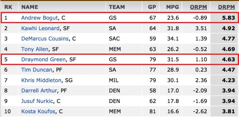Sort the table by ORPM column

[x=198, y=7]
